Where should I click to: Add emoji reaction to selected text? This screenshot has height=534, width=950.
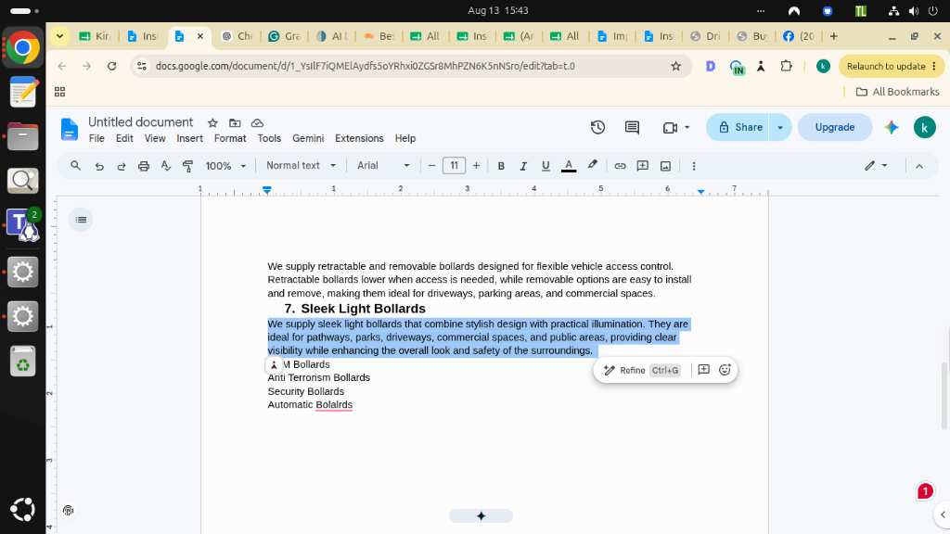pyautogui.click(x=725, y=370)
